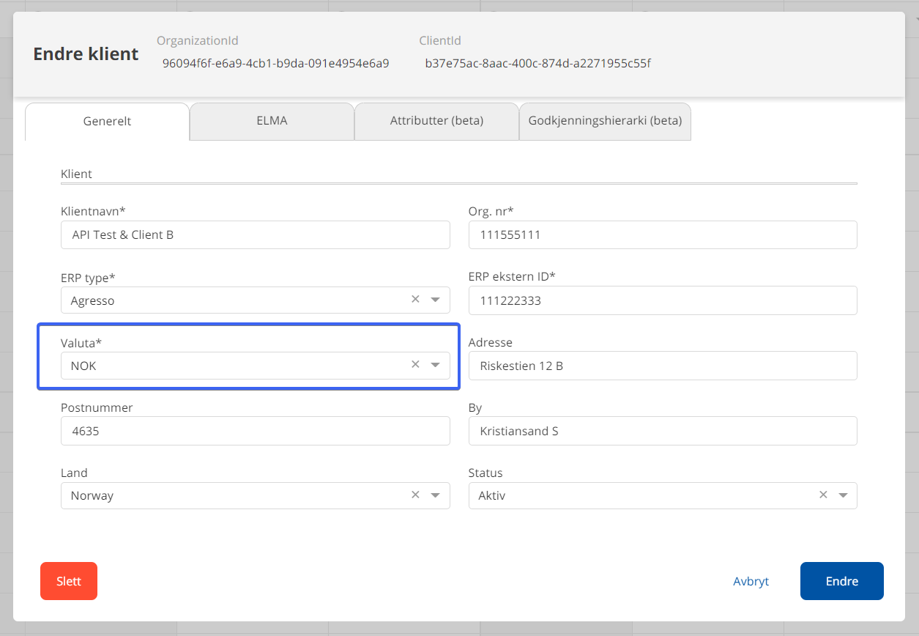Expand the ERP type dropdown arrow
This screenshot has height=636, width=919.
coord(436,300)
